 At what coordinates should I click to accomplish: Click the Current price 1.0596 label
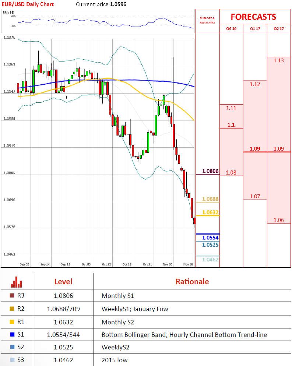tap(101, 4)
